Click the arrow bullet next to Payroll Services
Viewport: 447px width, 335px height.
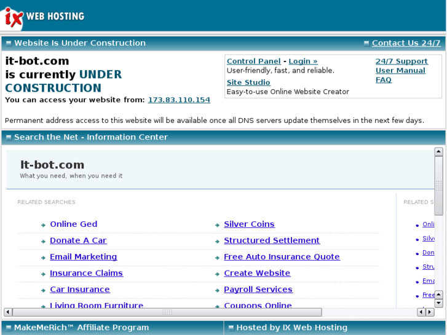217,291
